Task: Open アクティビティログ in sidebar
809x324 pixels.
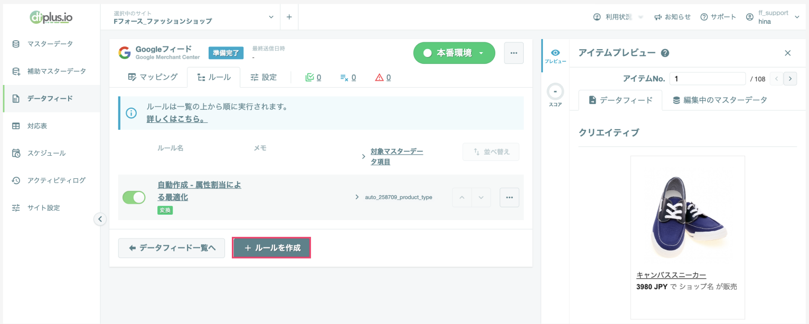Action: [x=51, y=180]
